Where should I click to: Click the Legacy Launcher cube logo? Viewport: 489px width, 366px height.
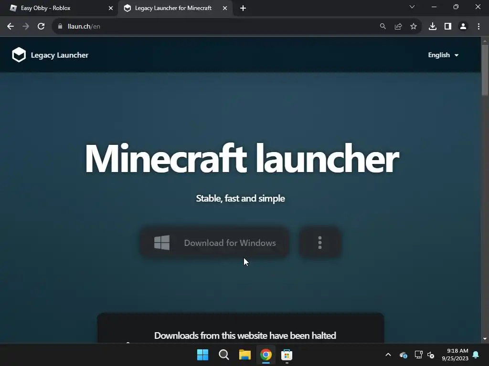(x=19, y=55)
